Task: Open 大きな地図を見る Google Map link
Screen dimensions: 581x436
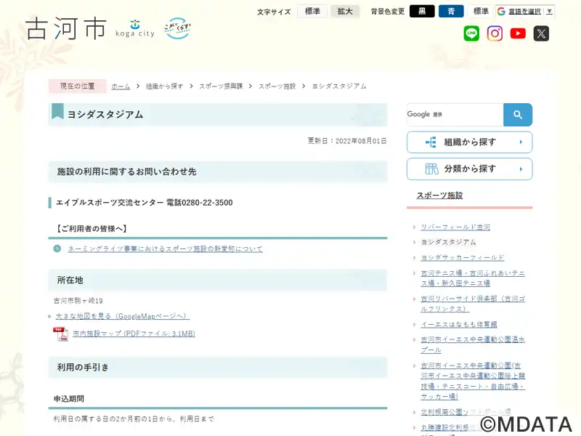Action: [122, 317]
